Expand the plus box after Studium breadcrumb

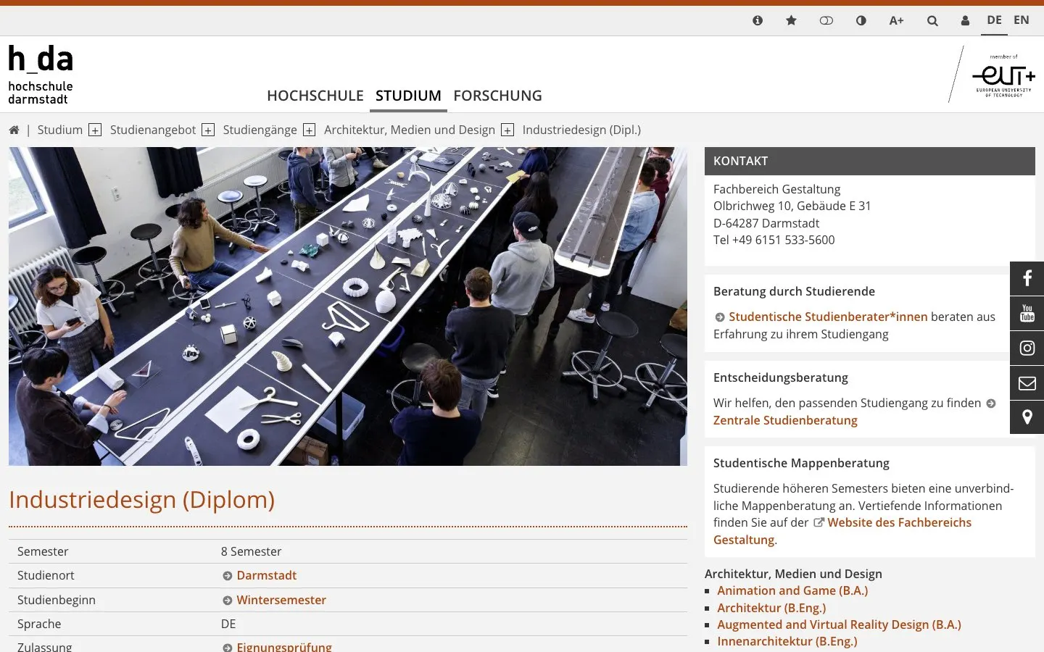95,130
